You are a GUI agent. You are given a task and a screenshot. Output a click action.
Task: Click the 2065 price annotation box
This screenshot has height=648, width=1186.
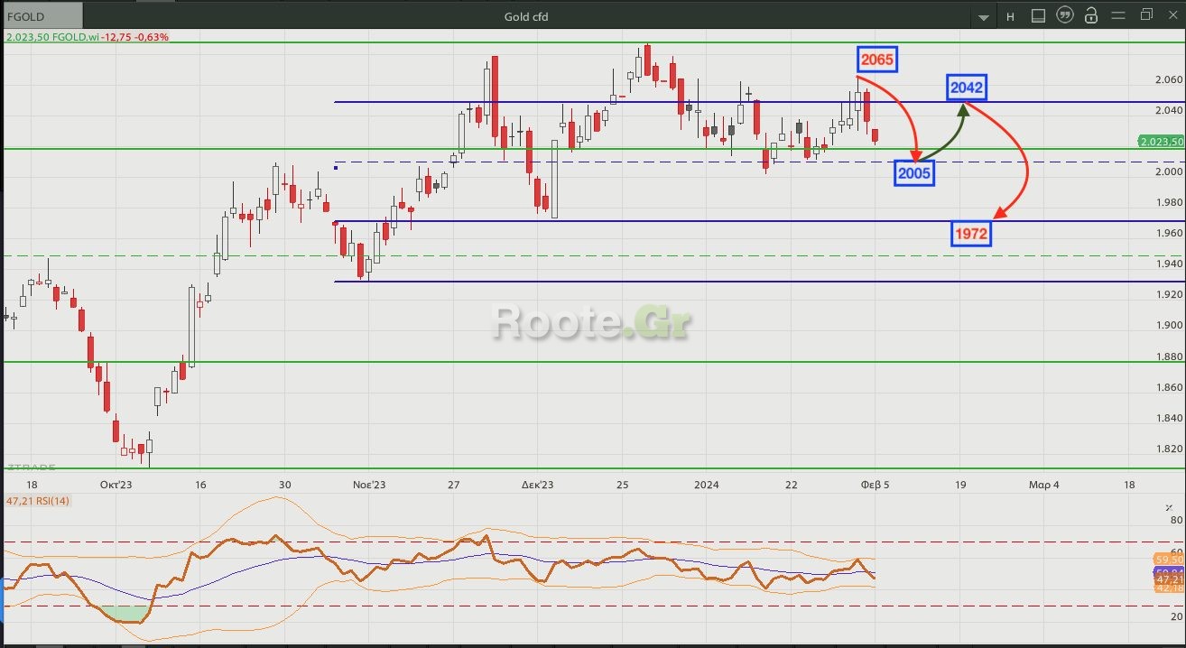coord(876,60)
